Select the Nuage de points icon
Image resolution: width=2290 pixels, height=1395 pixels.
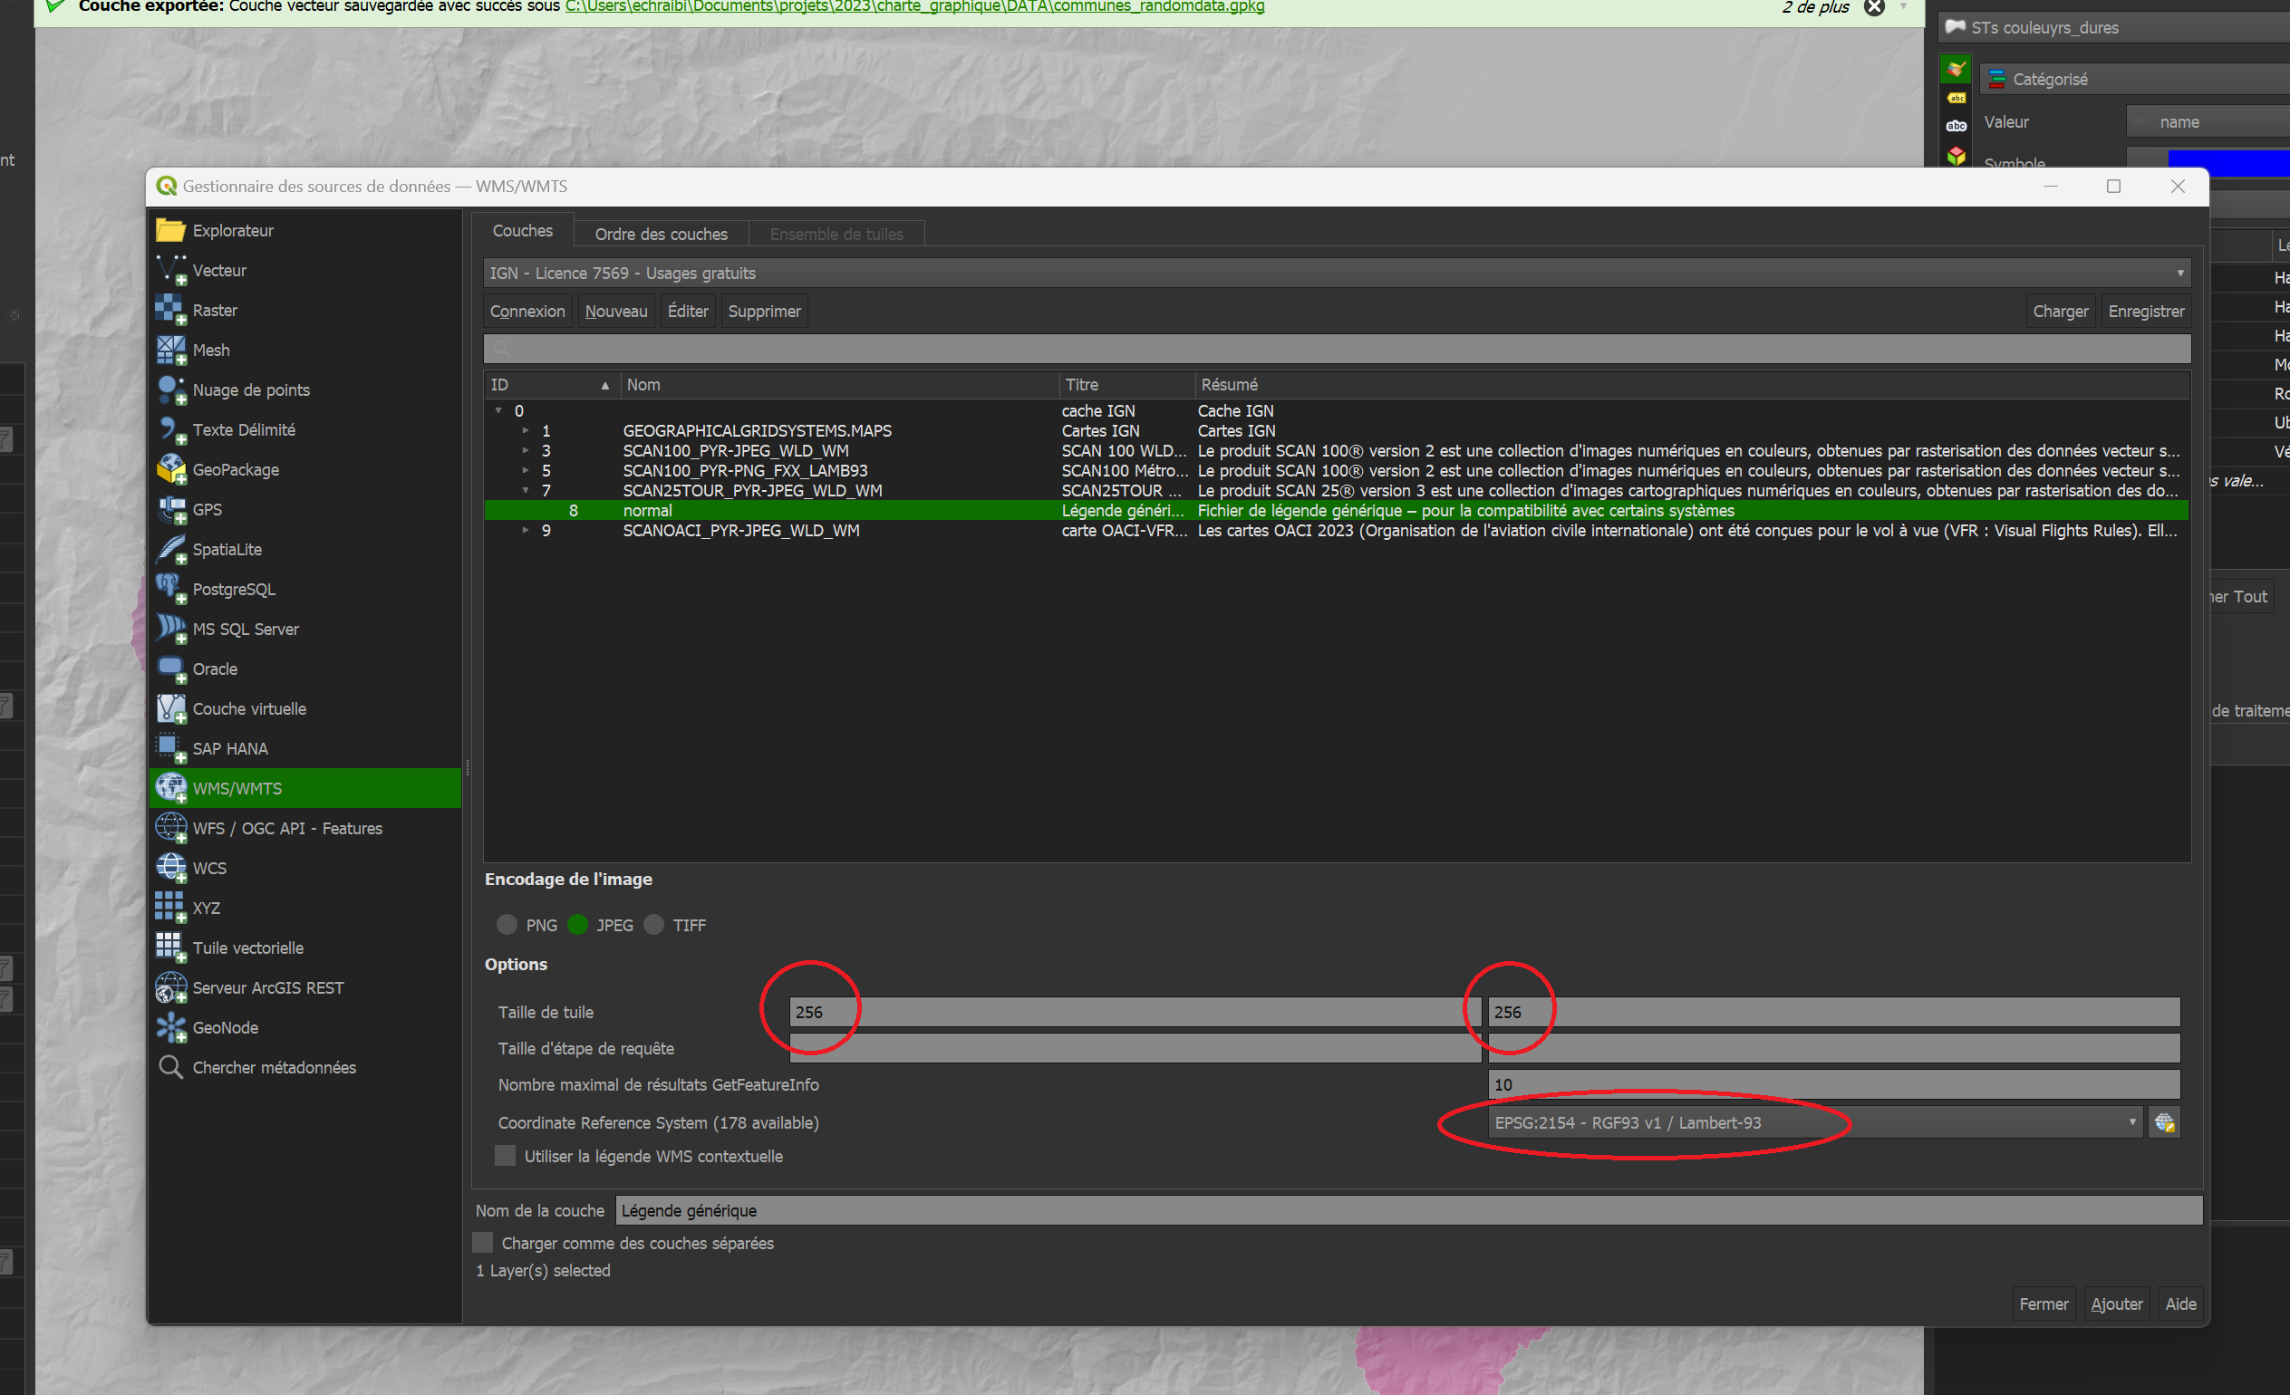[x=171, y=390]
